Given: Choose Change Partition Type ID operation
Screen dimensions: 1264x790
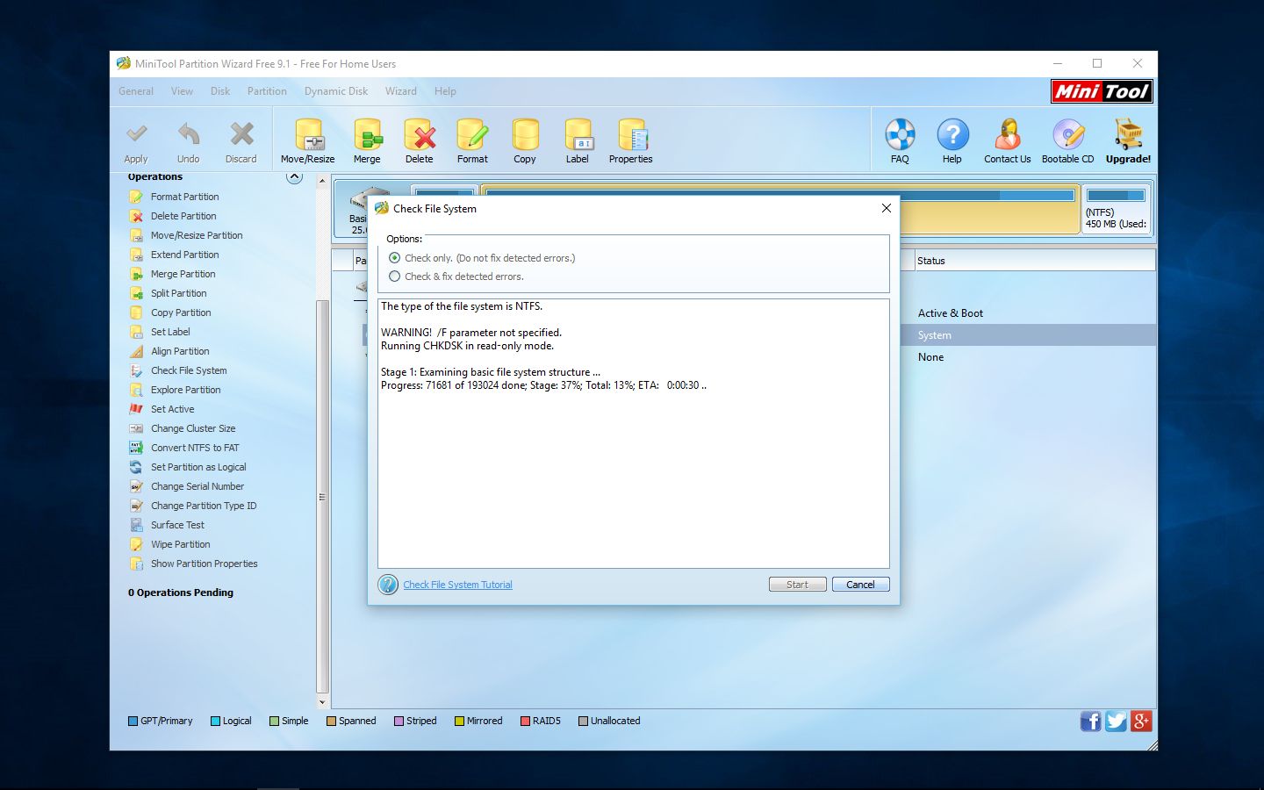Looking at the screenshot, I should point(204,506).
